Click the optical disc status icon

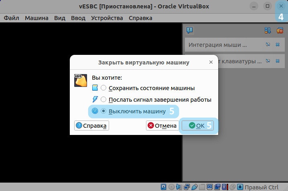point(171,187)
